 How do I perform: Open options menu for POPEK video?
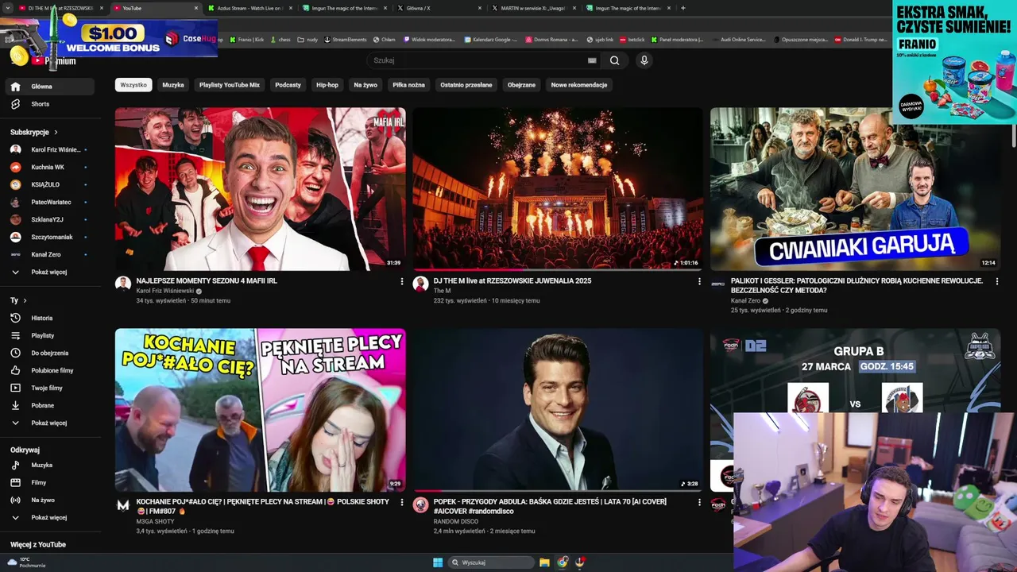(x=699, y=502)
